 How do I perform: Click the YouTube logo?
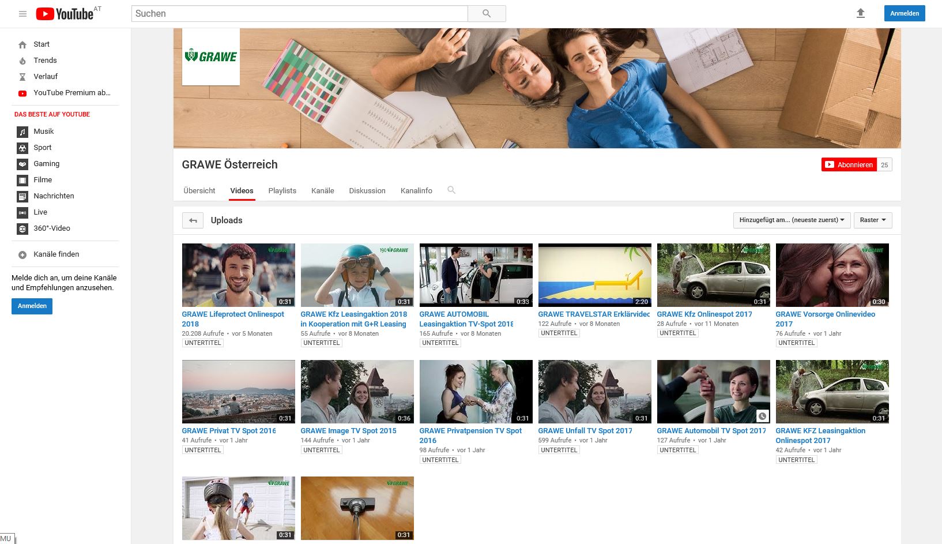pyautogui.click(x=65, y=14)
